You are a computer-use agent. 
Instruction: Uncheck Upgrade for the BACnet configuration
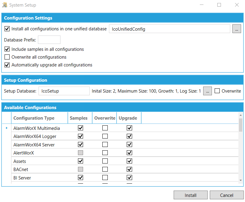[x=129, y=170]
